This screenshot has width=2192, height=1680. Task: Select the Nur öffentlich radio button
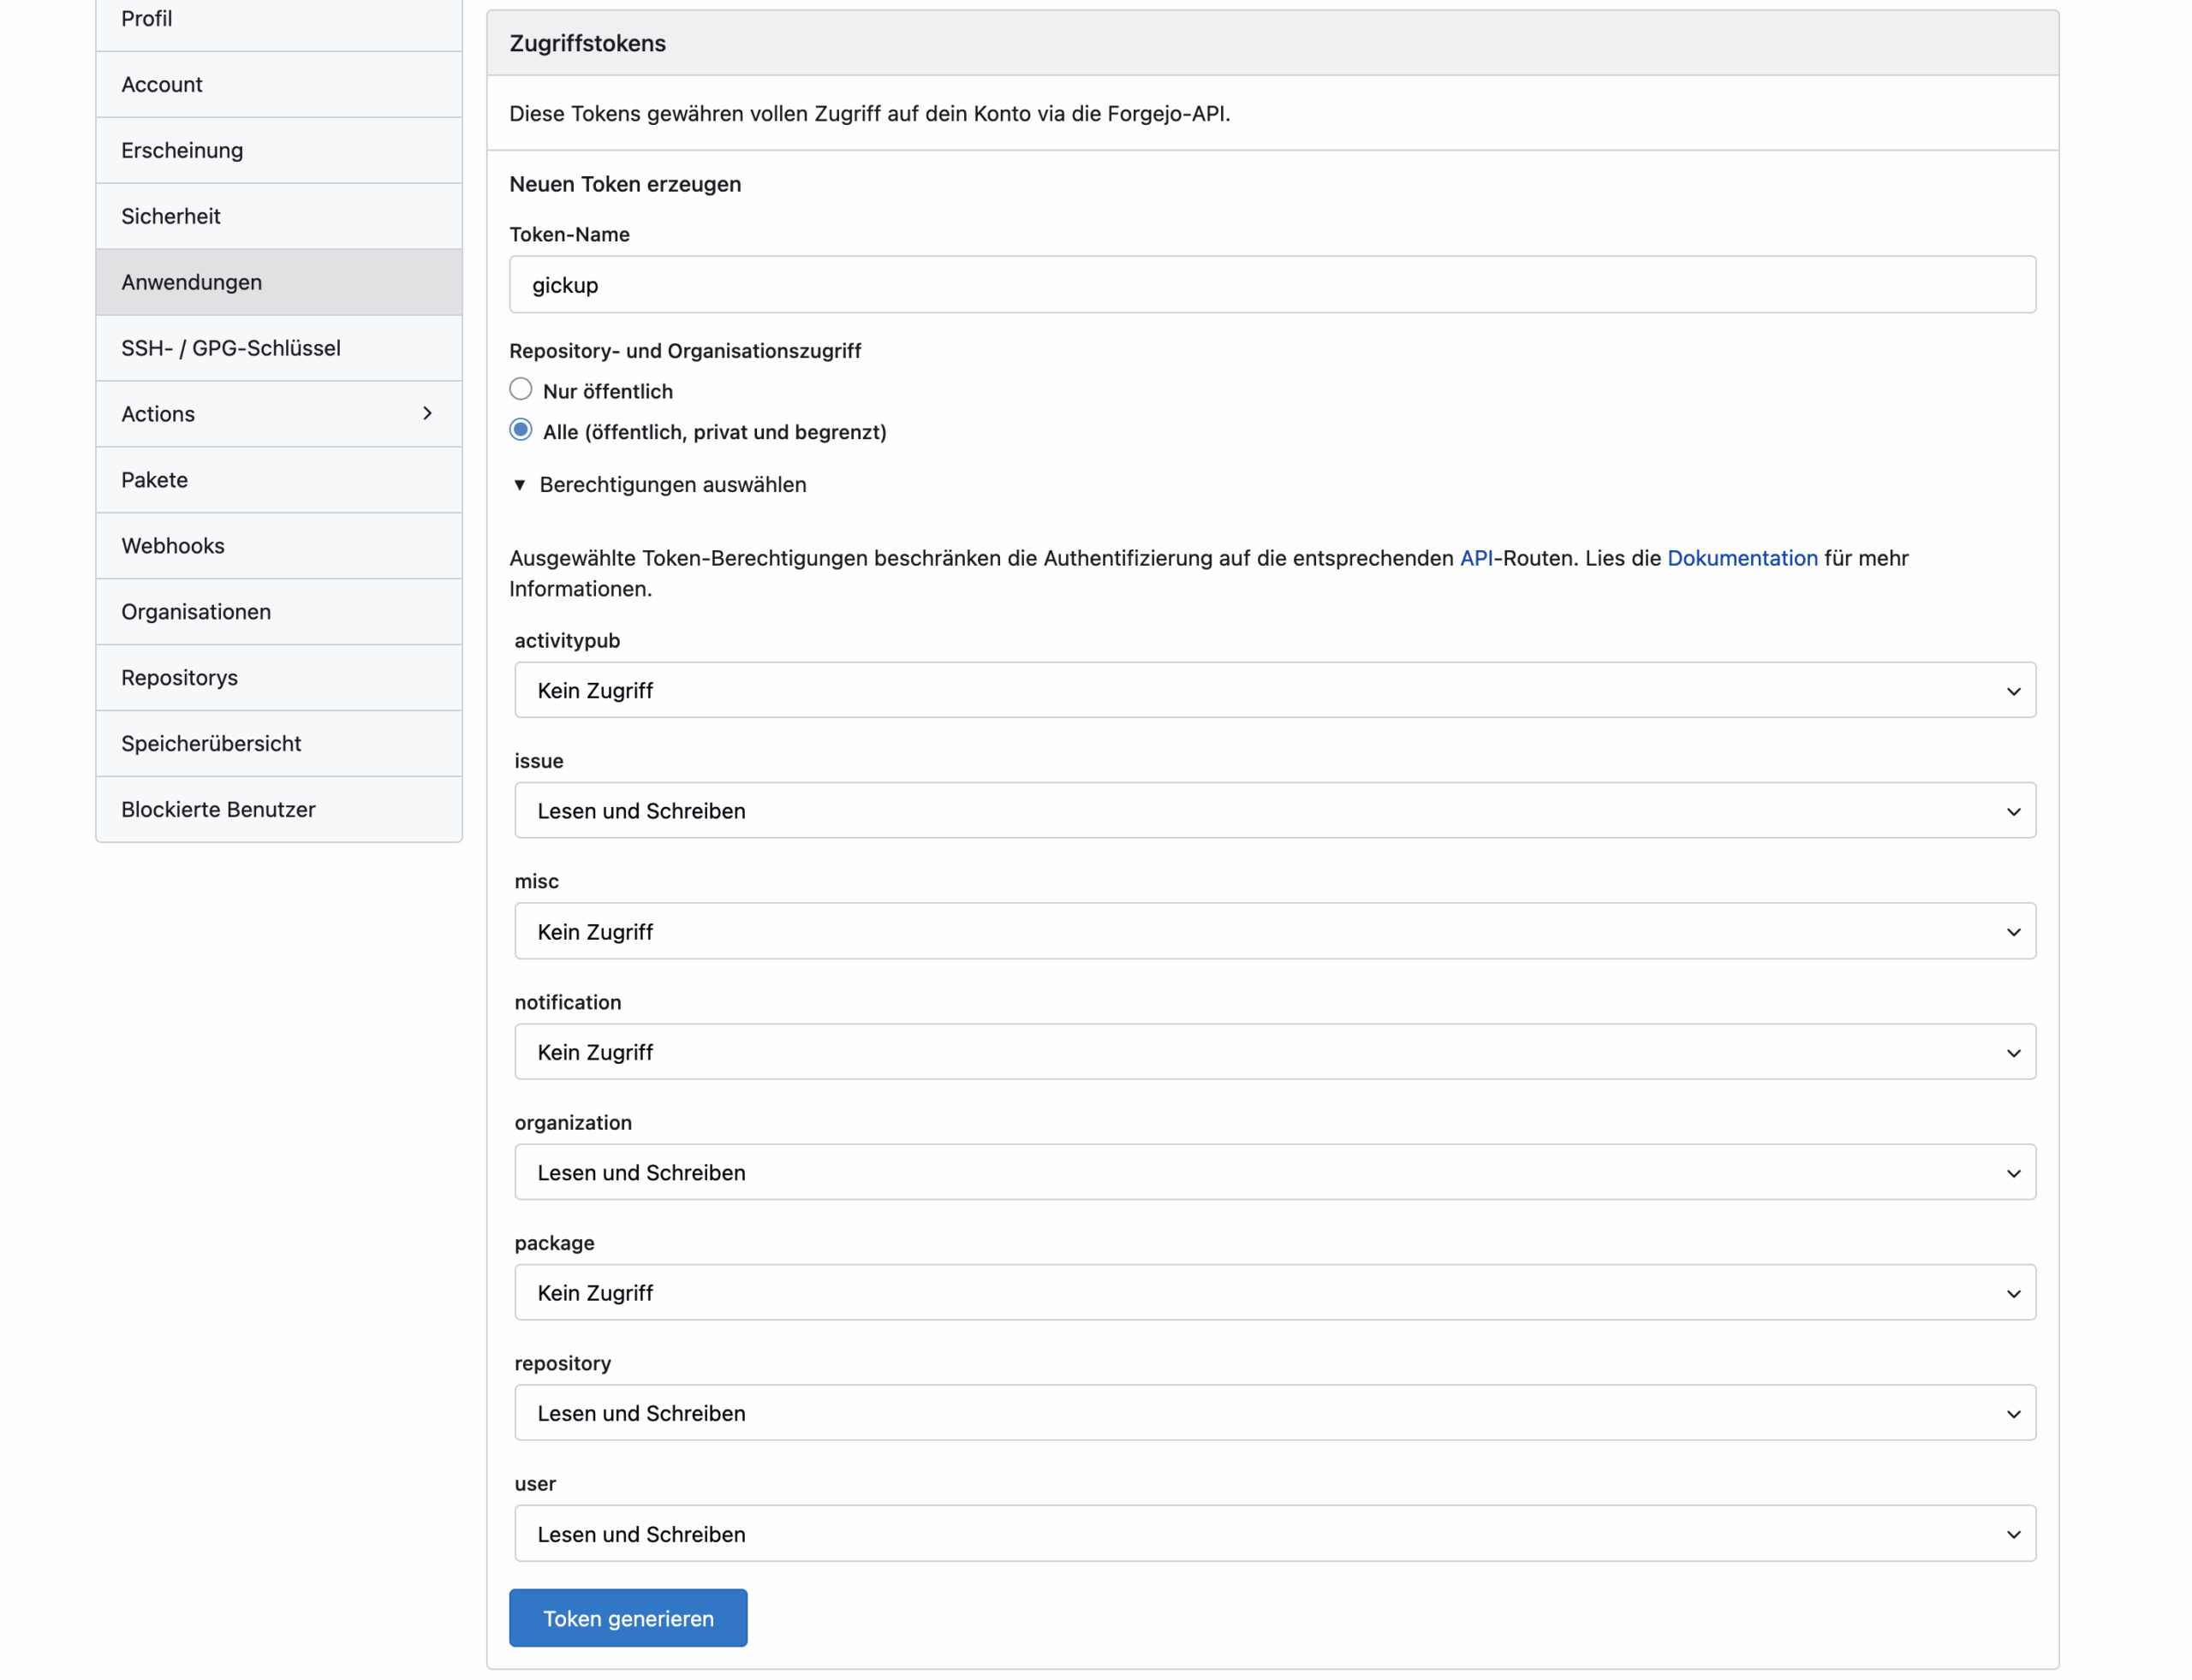point(521,389)
